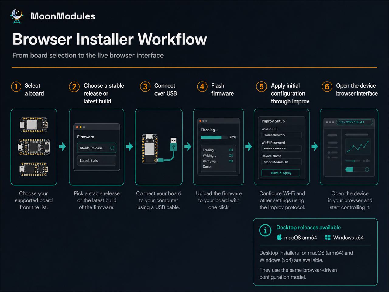Click the Wi-Fi SSID HomeNetwork field
This screenshot has height=292, width=389.
(281, 135)
